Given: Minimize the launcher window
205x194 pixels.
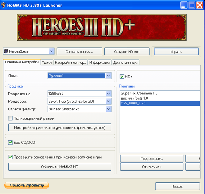Looking at the screenshot, I should 183,5.
